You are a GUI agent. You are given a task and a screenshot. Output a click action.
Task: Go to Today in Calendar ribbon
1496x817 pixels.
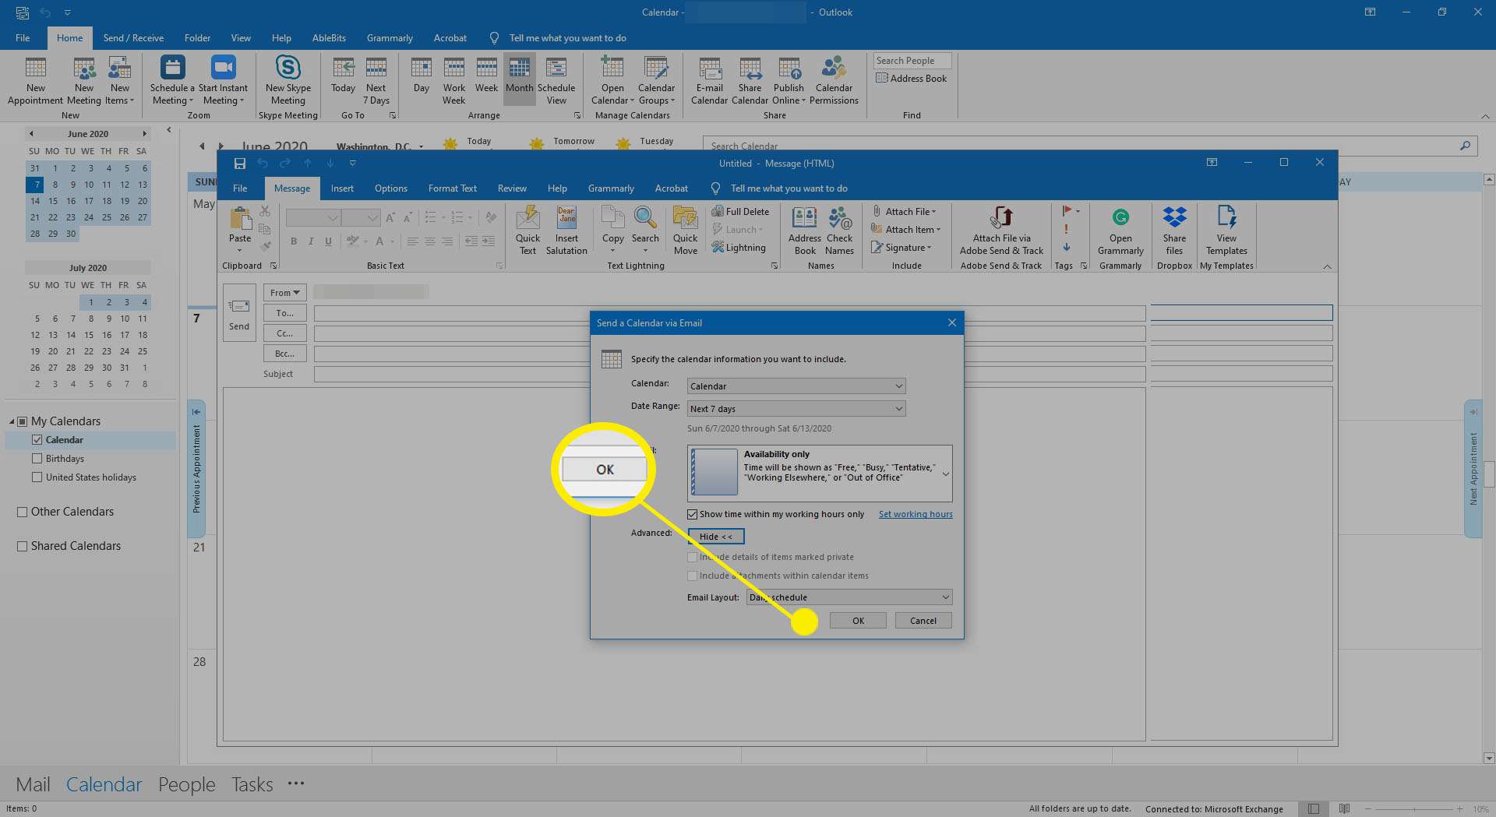343,76
